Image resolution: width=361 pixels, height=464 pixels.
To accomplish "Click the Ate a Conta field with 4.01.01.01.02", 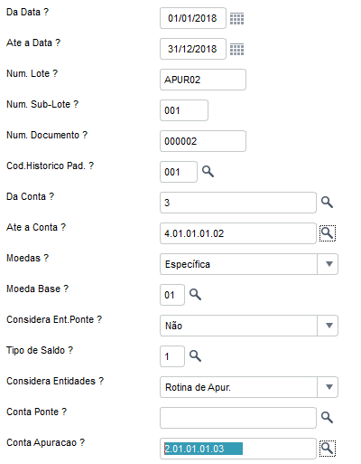I will [x=238, y=233].
